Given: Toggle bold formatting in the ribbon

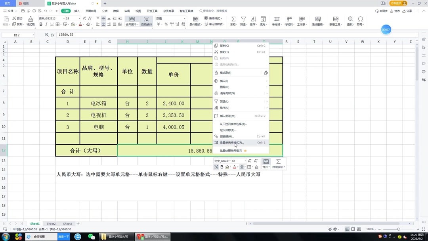Looking at the screenshot, I should click(41, 24).
